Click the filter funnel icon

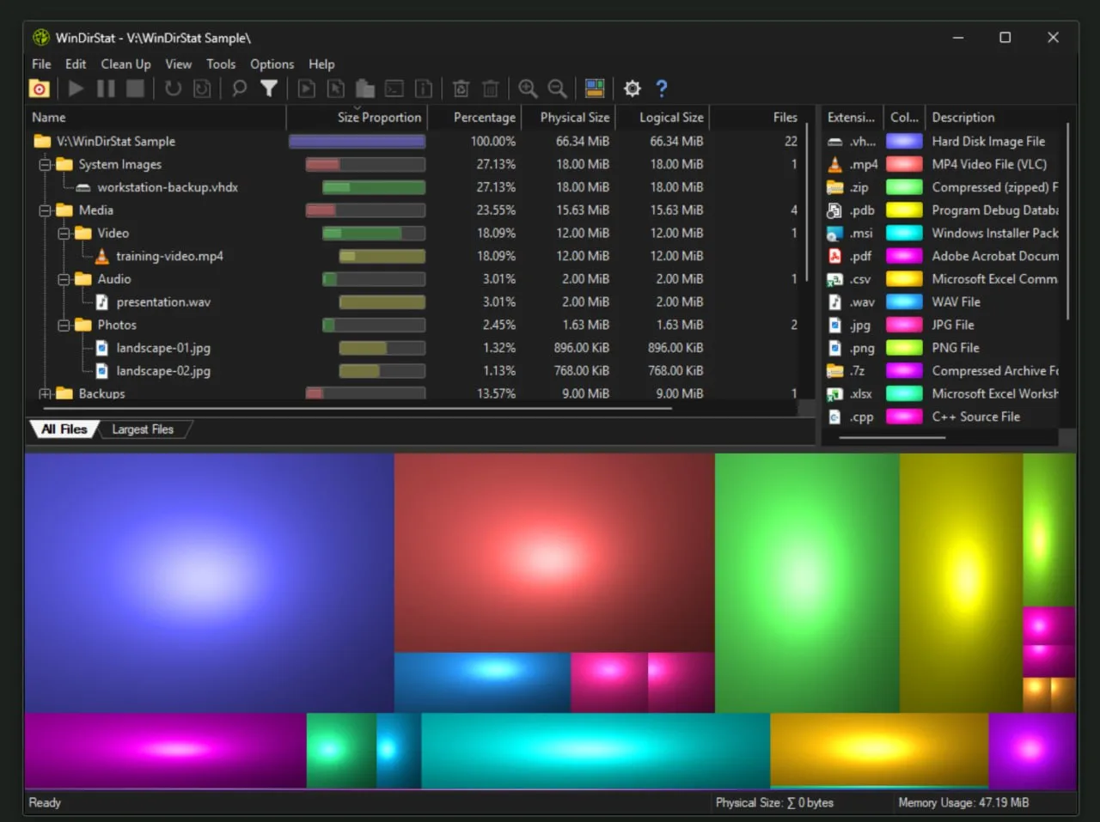[x=269, y=88]
